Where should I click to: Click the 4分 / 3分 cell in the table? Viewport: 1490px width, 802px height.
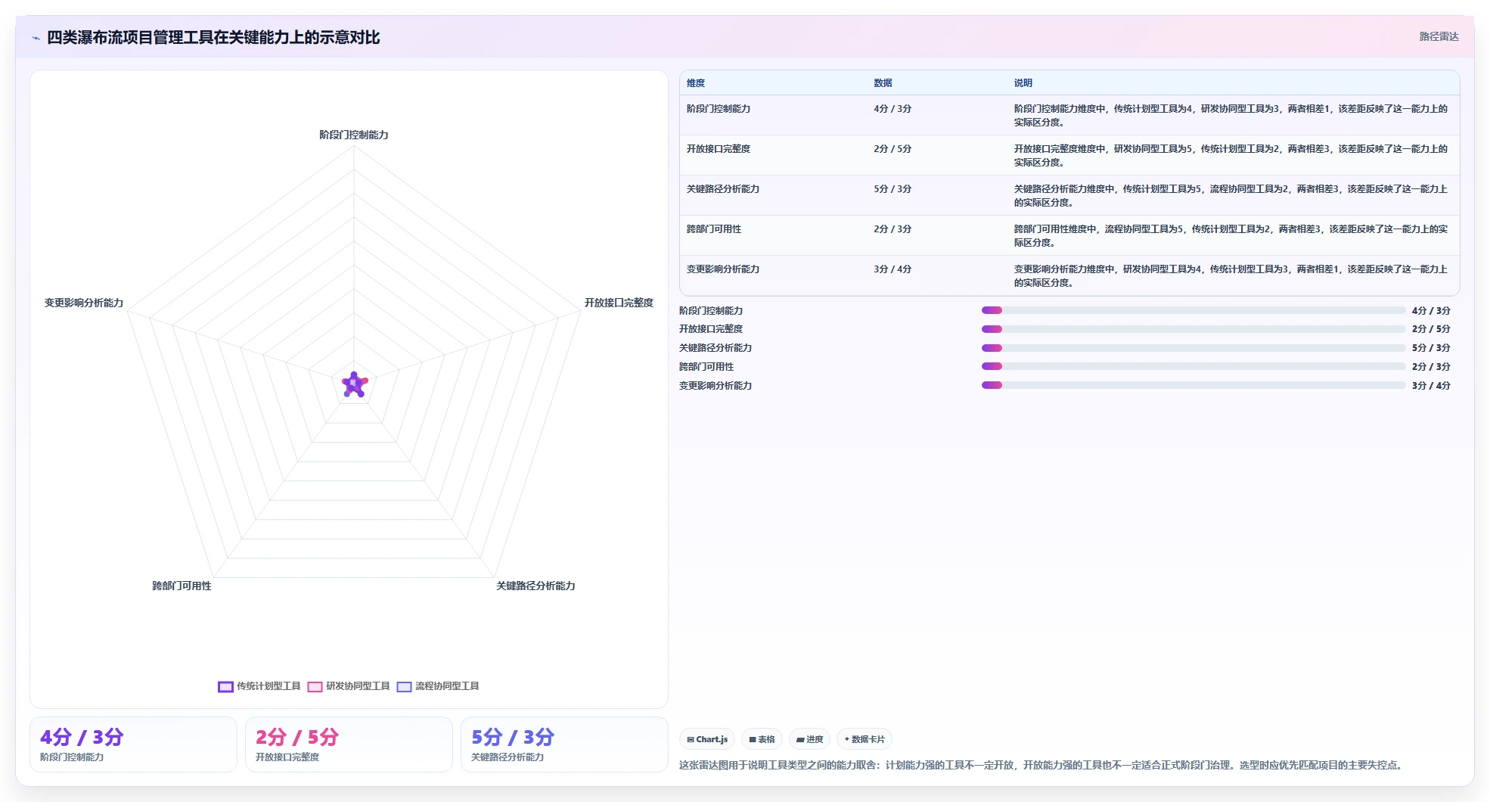[x=892, y=109]
